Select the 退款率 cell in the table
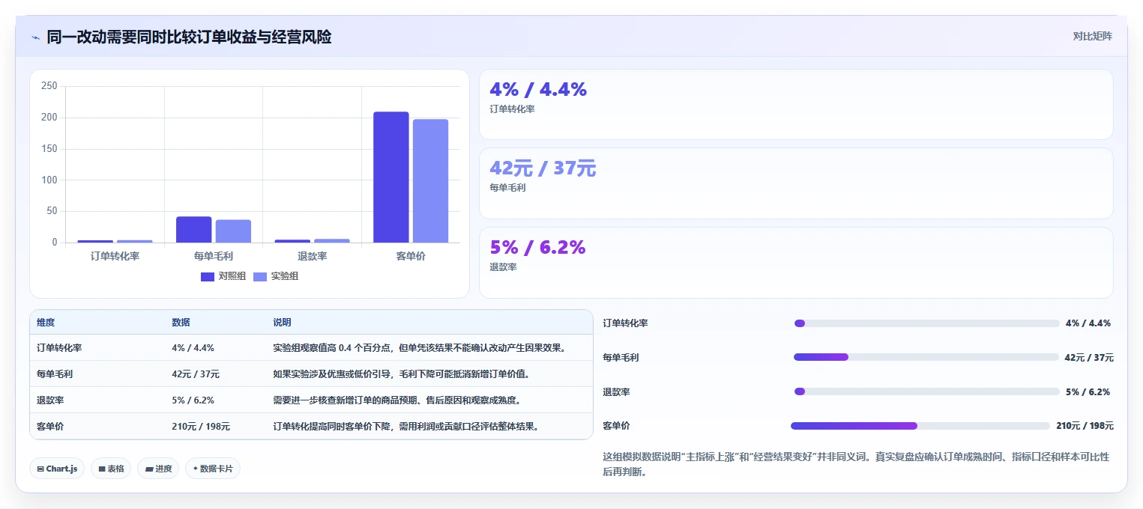Image resolution: width=1143 pixels, height=509 pixels. [50, 400]
